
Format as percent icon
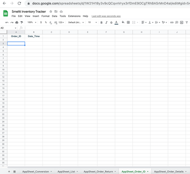(x=46, y=22)
